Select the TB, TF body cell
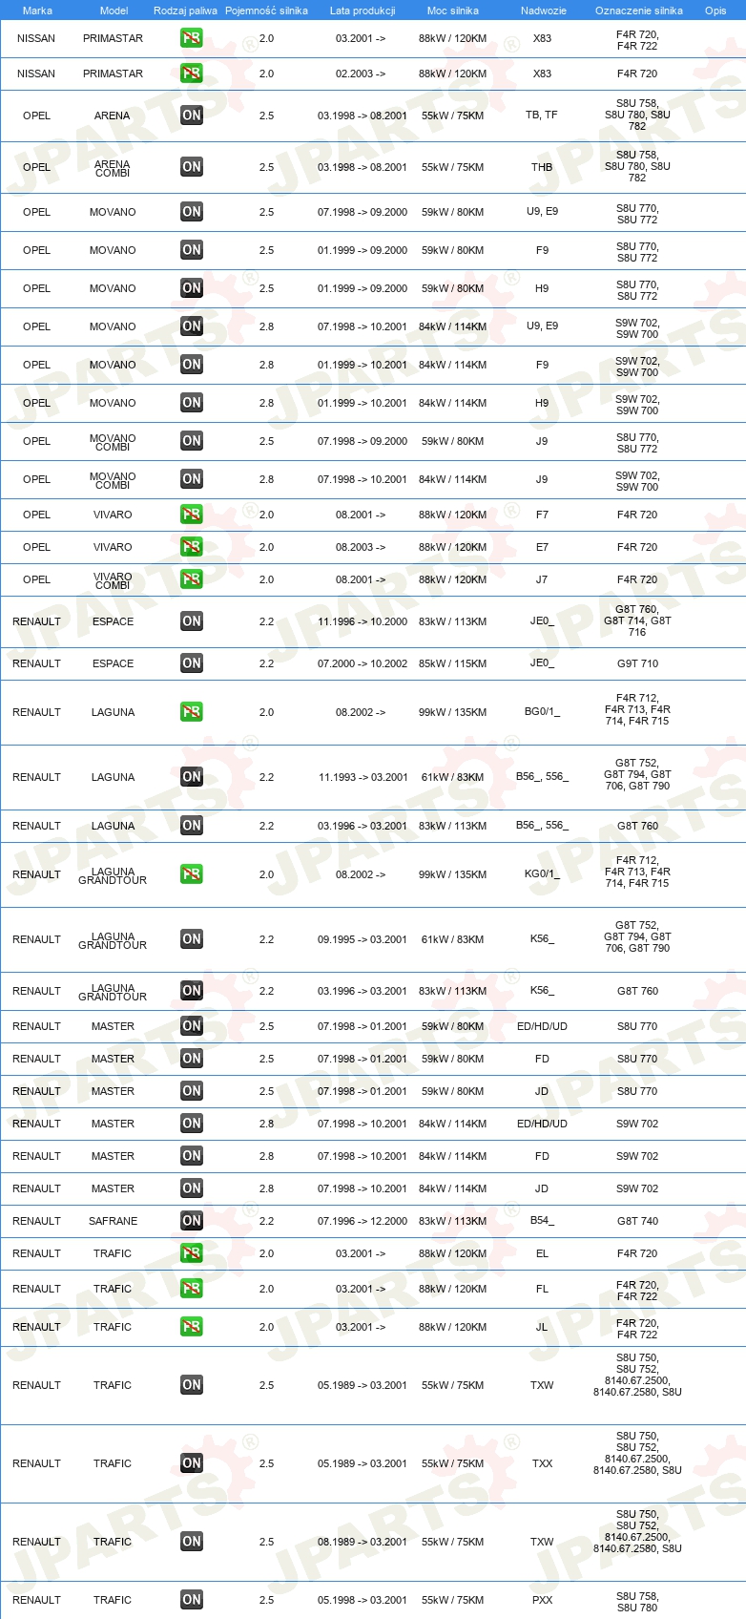The height and width of the screenshot is (1619, 746). coord(542,116)
